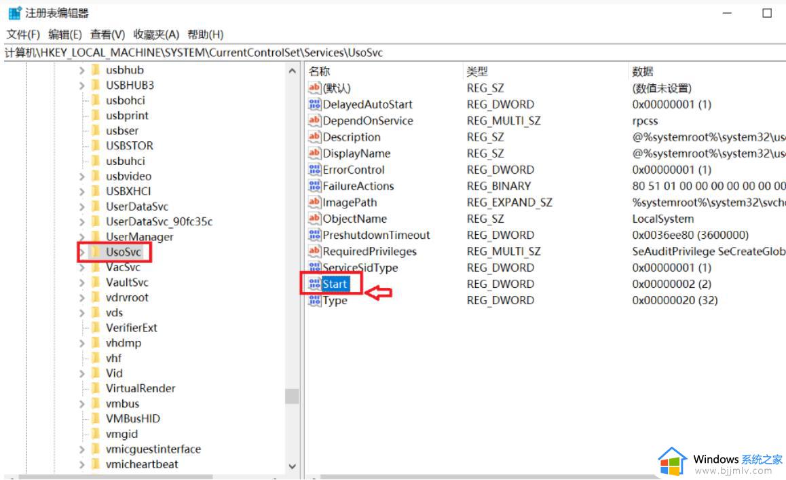Expand the Vid tree node
Viewport: 786px width, 480px height.
tap(81, 373)
